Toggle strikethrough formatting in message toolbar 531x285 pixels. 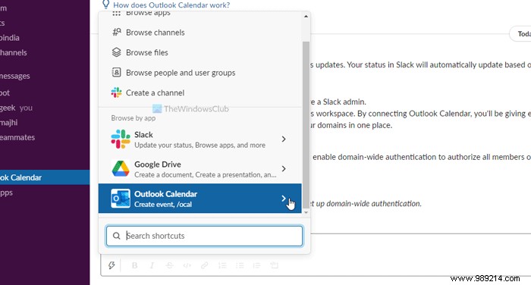click(x=170, y=265)
